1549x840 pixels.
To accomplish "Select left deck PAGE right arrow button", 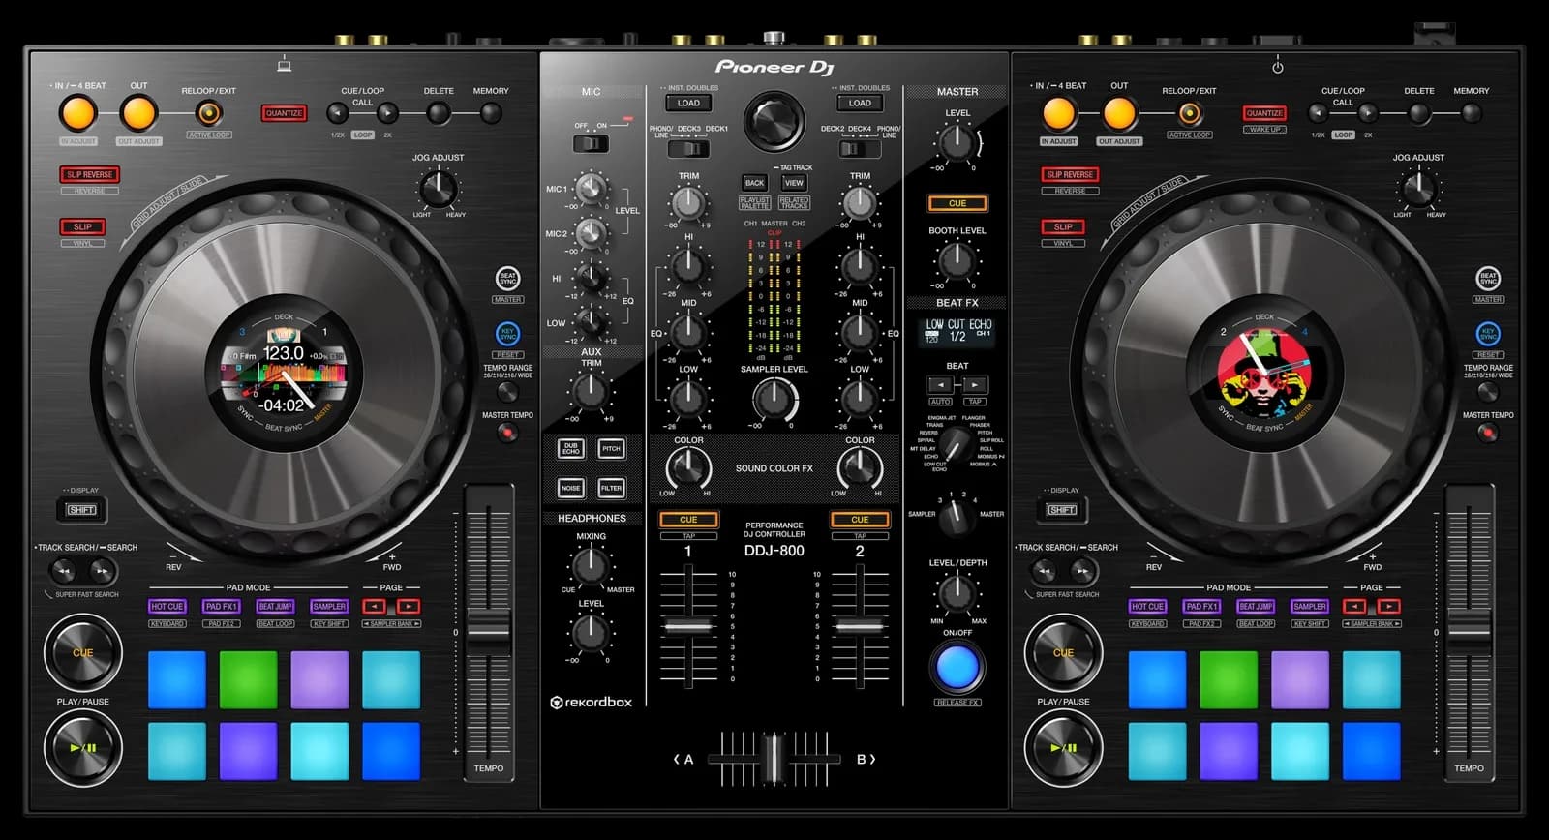I will point(409,607).
